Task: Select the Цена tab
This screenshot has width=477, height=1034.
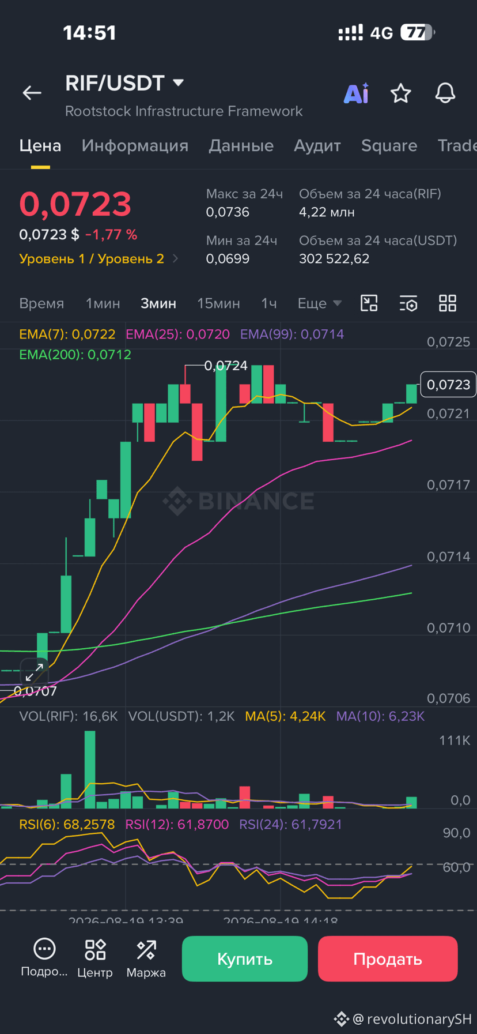Action: [40, 145]
